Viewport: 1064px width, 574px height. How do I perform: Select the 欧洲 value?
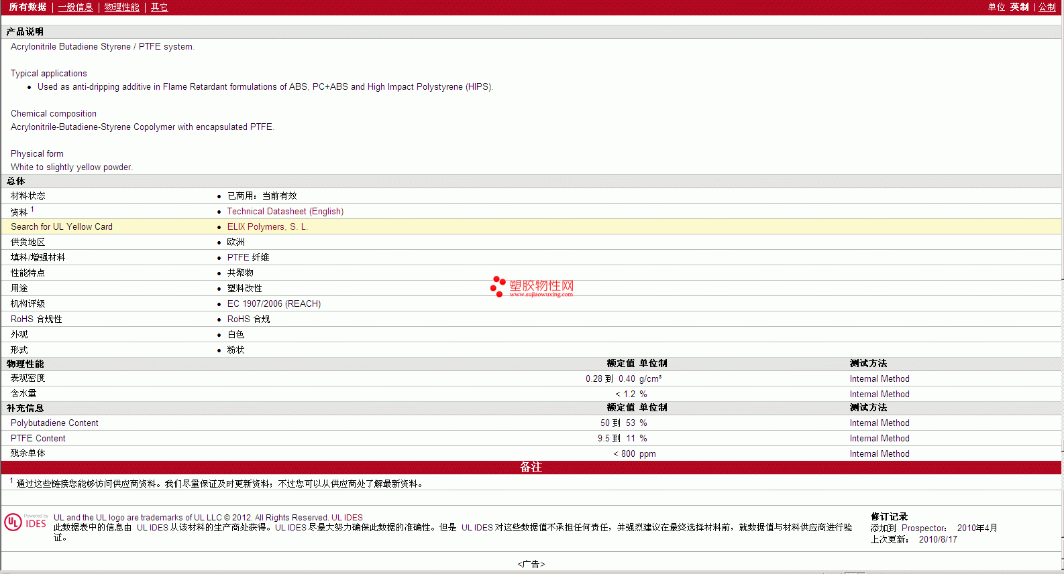point(236,242)
